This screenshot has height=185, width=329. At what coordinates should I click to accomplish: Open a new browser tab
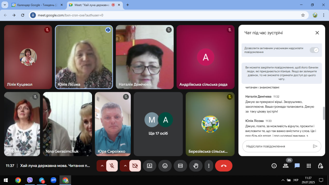[127, 5]
